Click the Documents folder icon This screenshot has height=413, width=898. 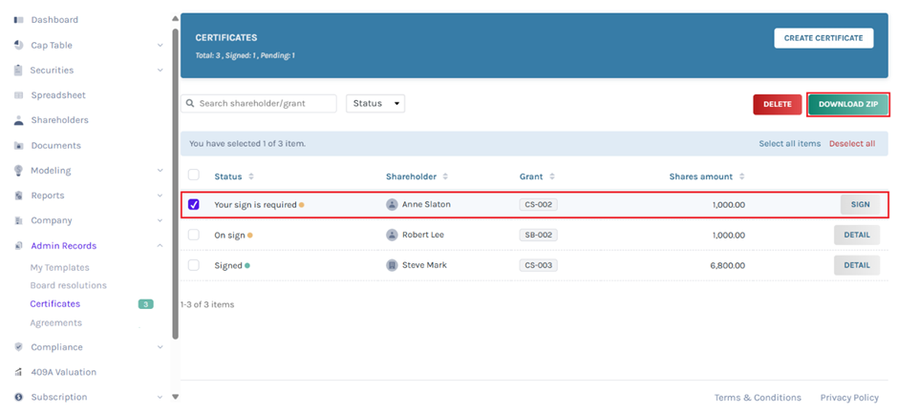[x=18, y=146]
